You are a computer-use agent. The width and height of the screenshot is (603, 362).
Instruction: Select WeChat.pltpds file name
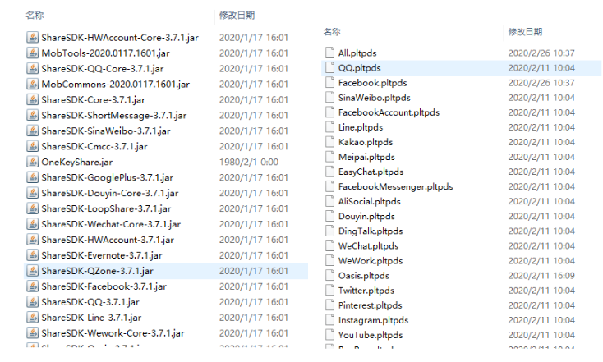tap(368, 246)
